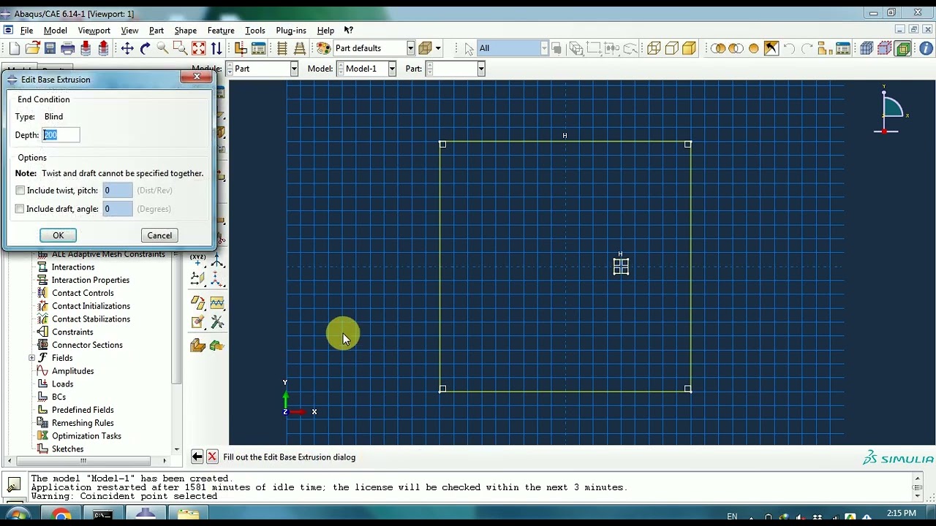Screen dimensions: 936x526
Task: Click the Create Datum Point XYZ icon
Action: [x=198, y=260]
